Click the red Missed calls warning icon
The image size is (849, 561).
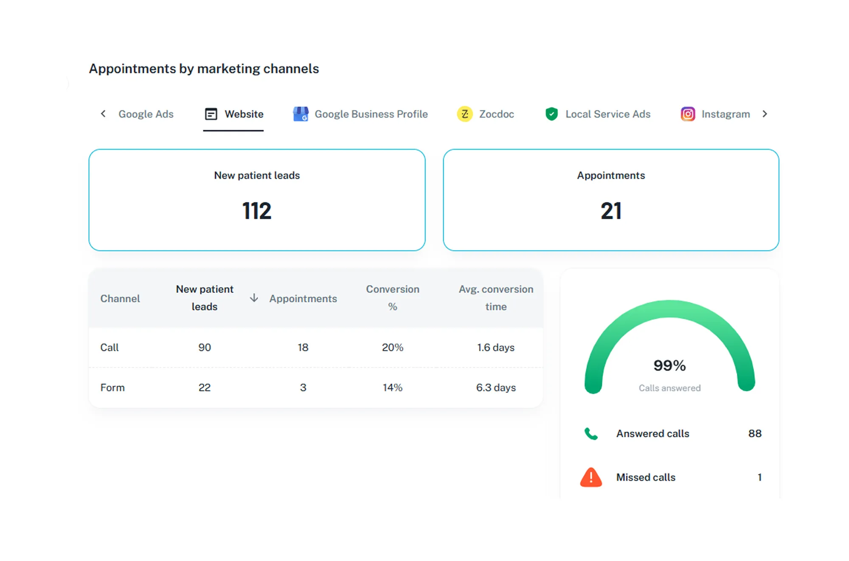591,477
